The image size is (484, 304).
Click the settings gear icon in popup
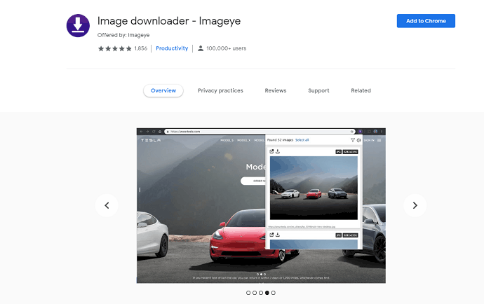(x=358, y=140)
